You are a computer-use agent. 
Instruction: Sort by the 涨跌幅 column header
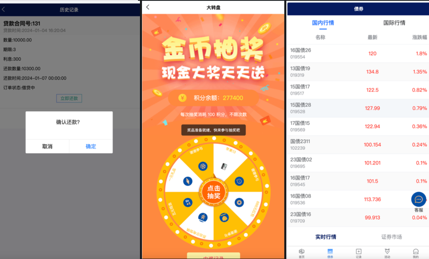pyautogui.click(x=420, y=38)
